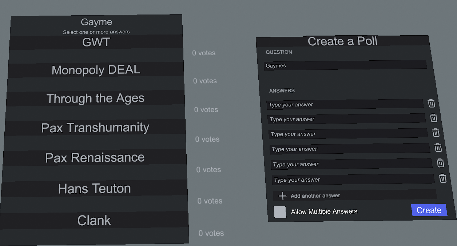Choose the Through the Ages option
457x246 pixels.
click(x=95, y=98)
